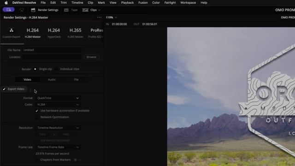Click the purple Quick Export icon

(8, 10)
